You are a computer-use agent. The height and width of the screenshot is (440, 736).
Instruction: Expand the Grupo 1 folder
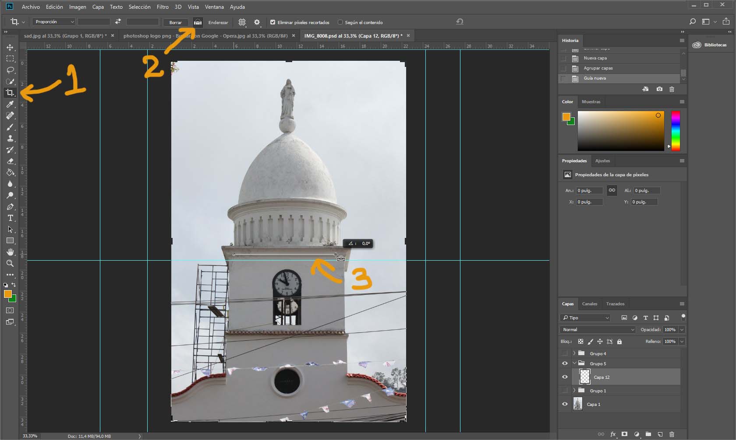coord(574,391)
